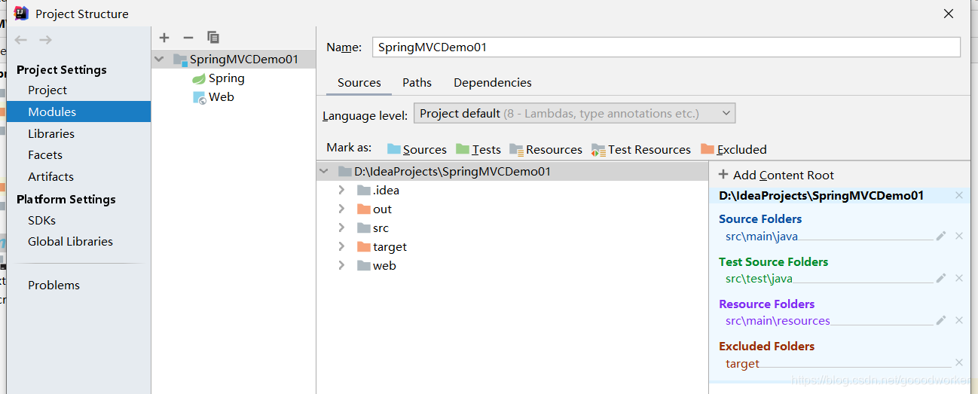The image size is (978, 394).
Task: Switch to the Sources tab
Action: tap(359, 83)
